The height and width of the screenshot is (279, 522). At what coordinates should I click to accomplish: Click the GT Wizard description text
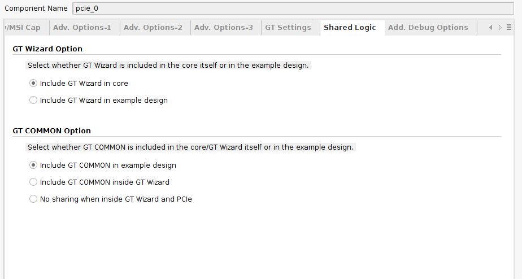(168, 66)
